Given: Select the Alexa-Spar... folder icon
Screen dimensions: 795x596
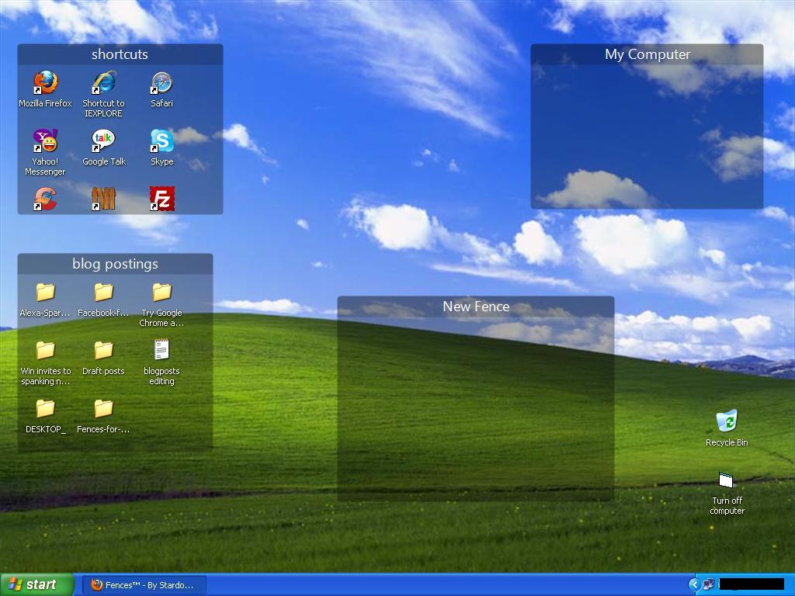Looking at the screenshot, I should click(46, 293).
